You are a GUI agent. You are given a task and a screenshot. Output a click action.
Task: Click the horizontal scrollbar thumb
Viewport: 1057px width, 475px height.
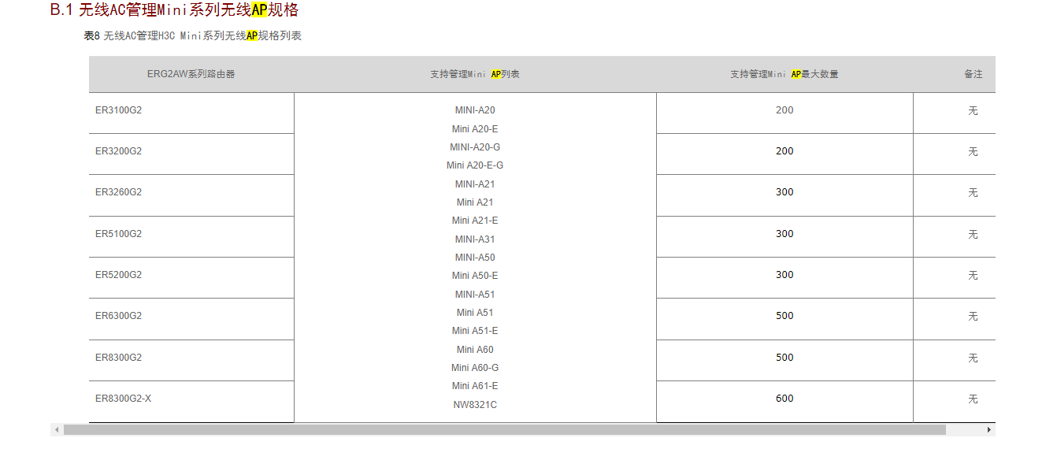[x=504, y=430]
